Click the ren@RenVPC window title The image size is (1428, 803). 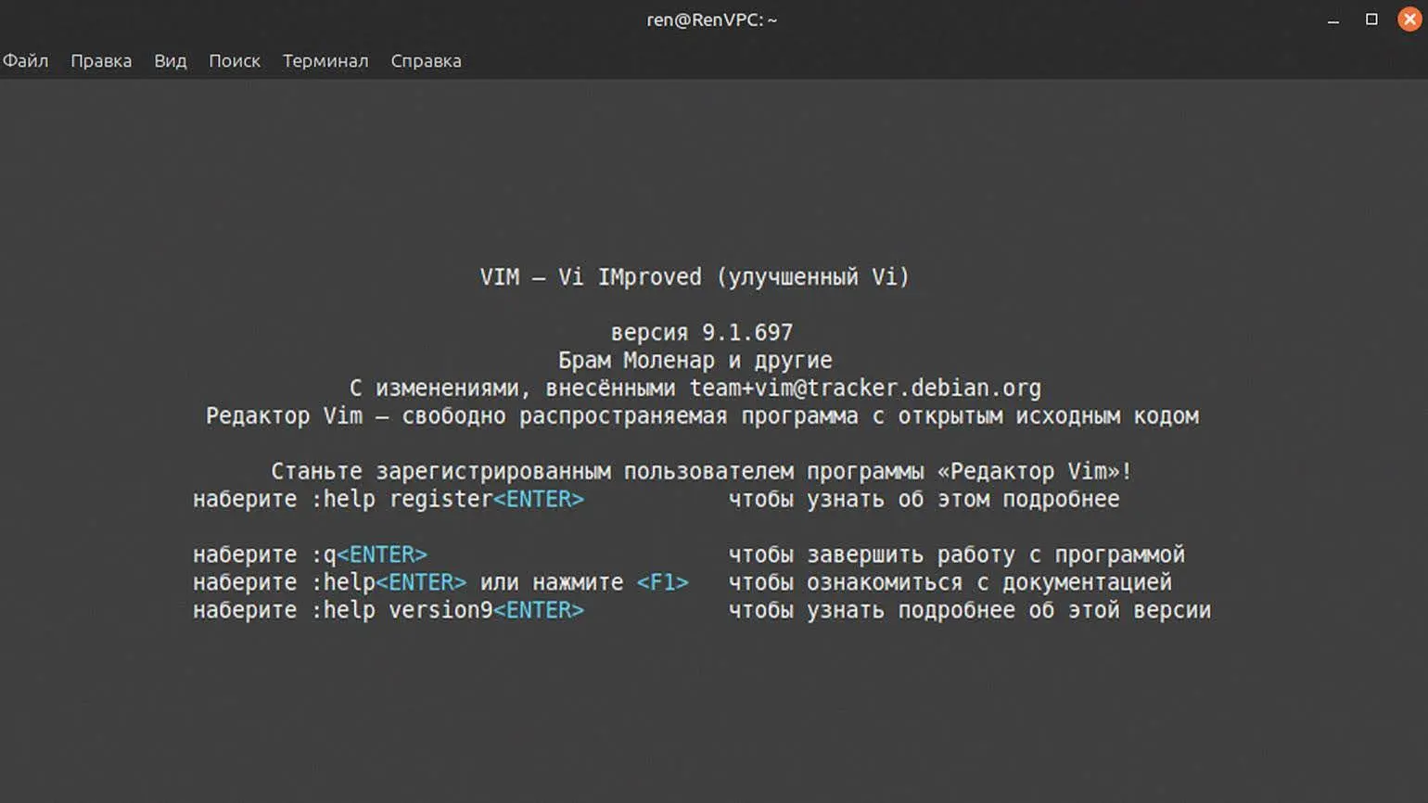click(x=711, y=19)
